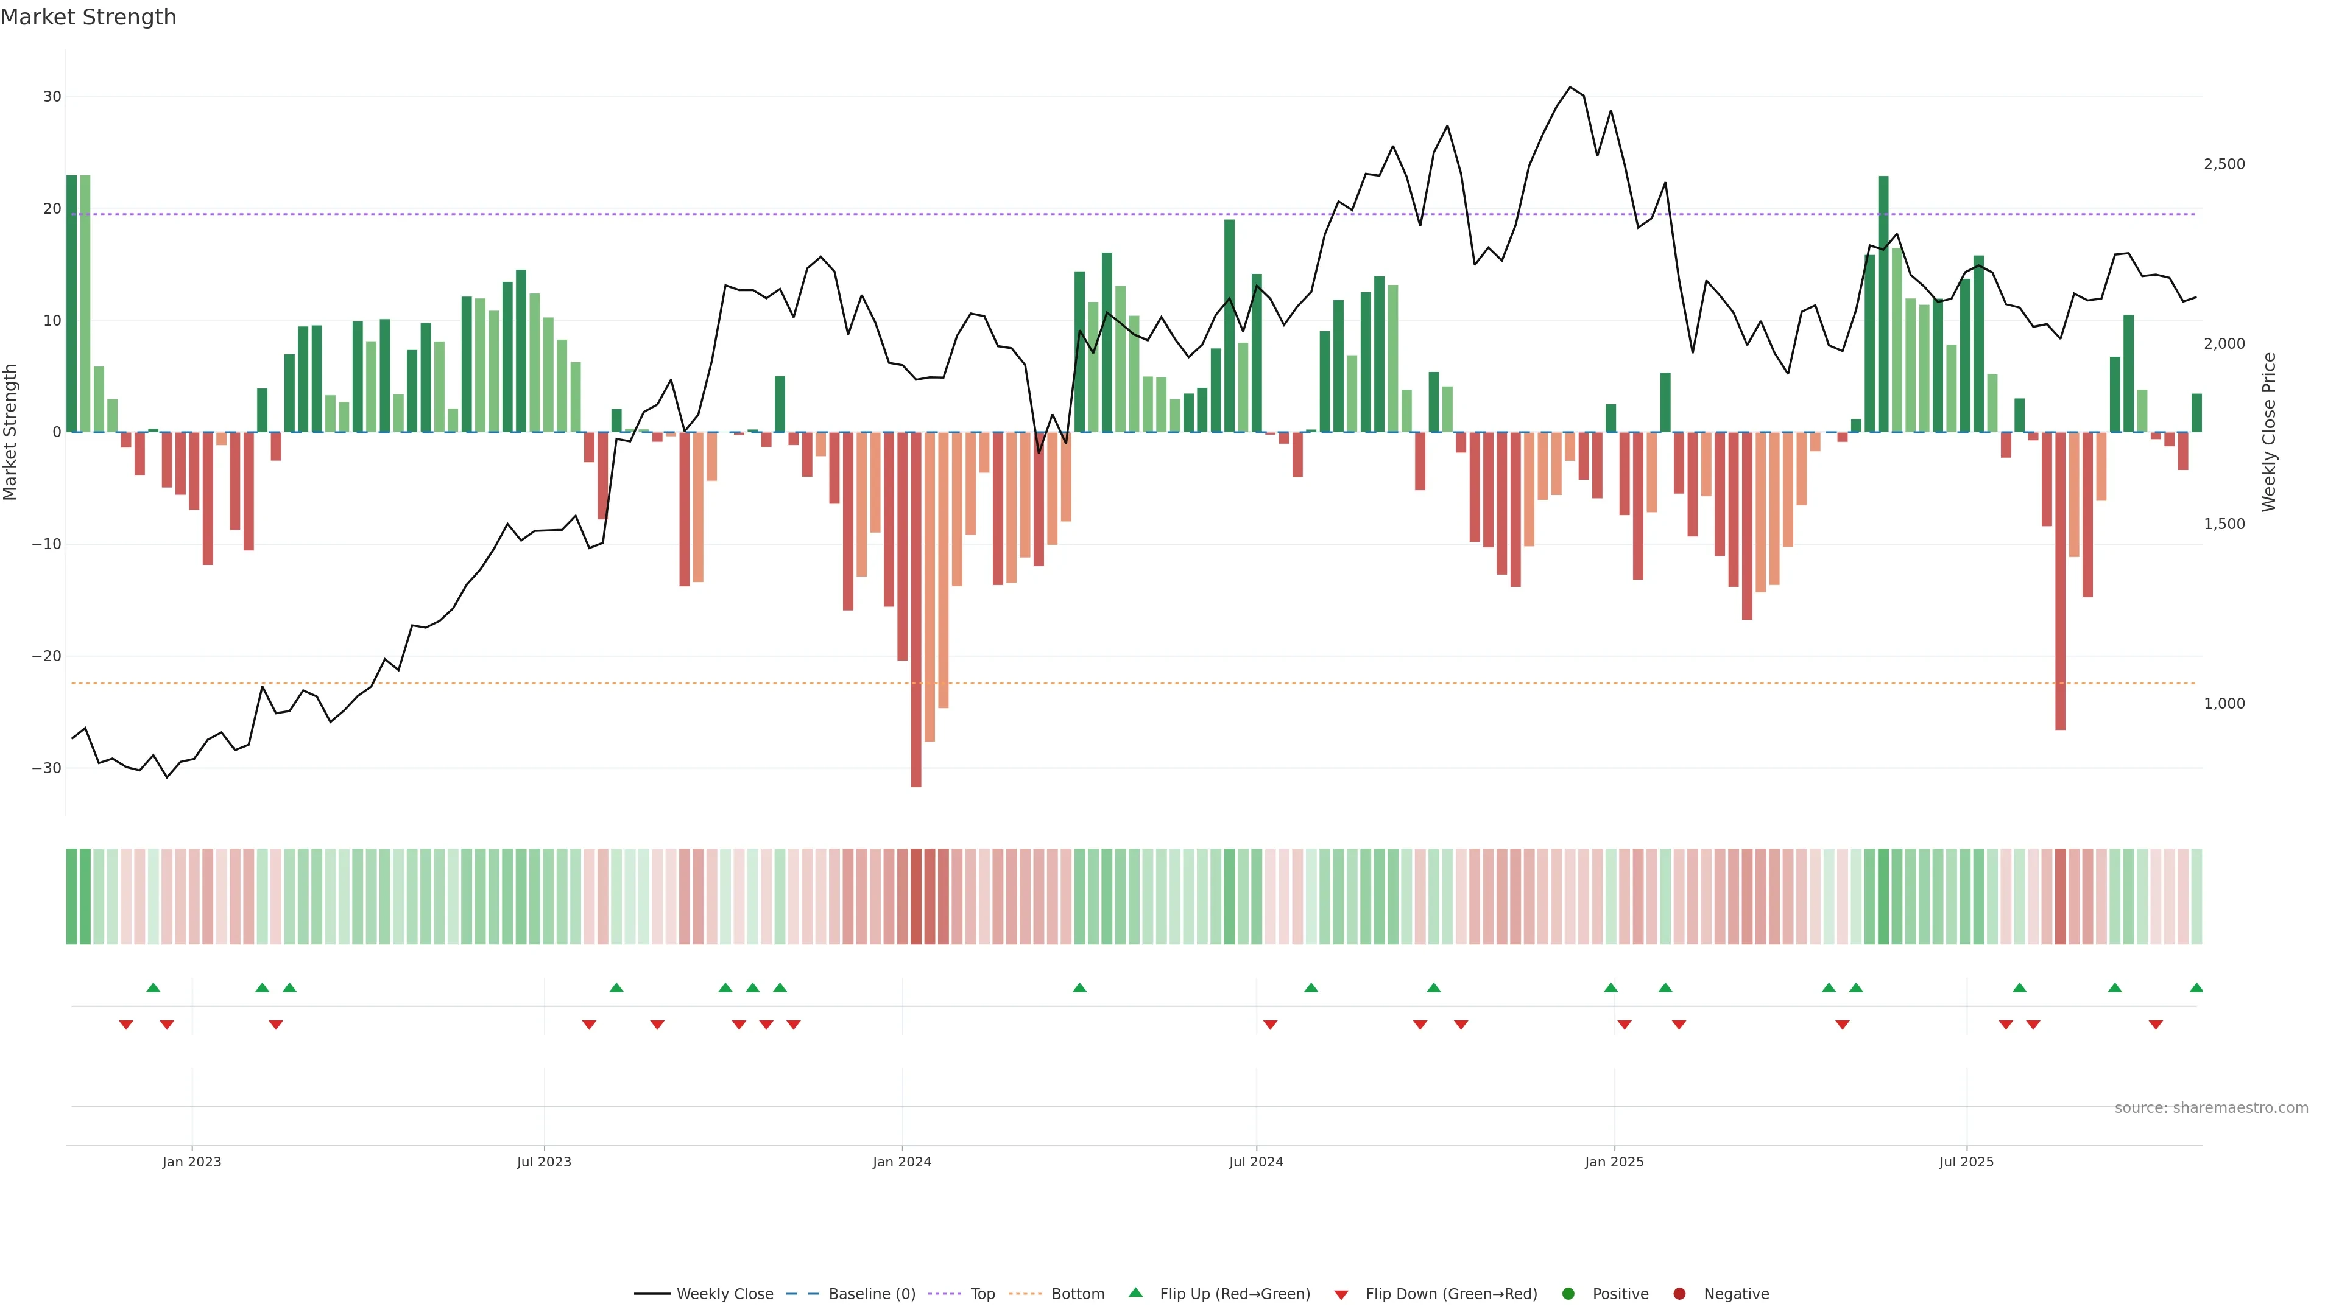Viewport: 2339px width, 1315px height.
Task: Click the first red flip-down marker
Action: (126, 1025)
